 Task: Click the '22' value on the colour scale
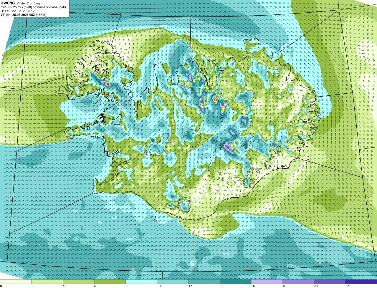point(347,286)
